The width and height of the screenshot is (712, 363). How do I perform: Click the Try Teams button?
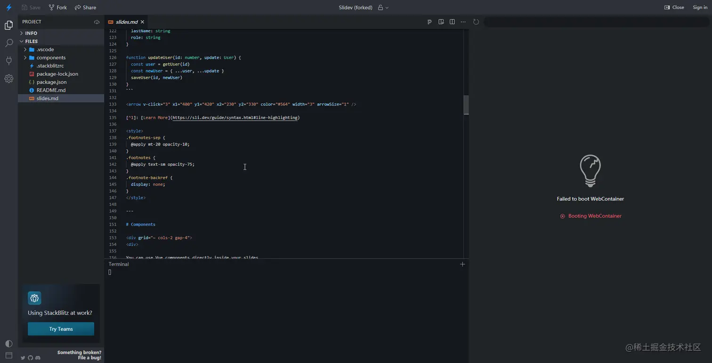click(x=61, y=329)
